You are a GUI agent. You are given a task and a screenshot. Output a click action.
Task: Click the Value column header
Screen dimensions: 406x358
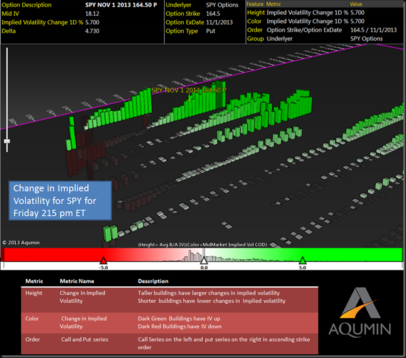[356, 4]
